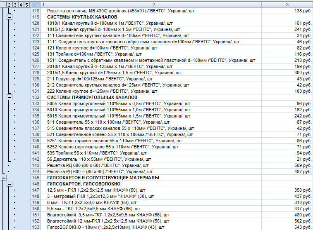Image resolution: width=313 pixels, height=230 pixels.
Task: Click the select-all corner of the sheet
Action: coord(36,5)
